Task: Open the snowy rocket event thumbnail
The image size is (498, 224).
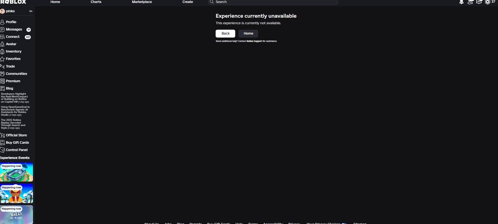Action: pos(17,193)
